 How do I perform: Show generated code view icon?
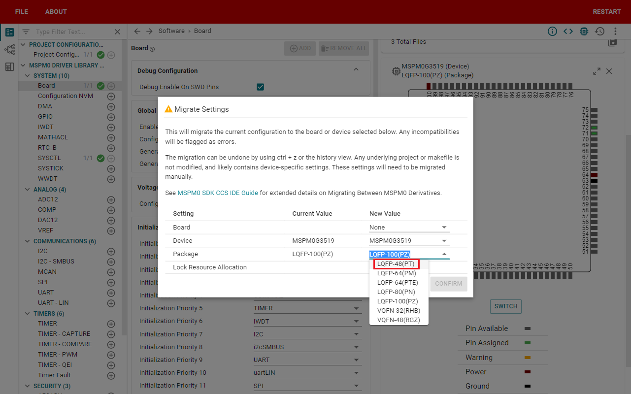click(568, 31)
